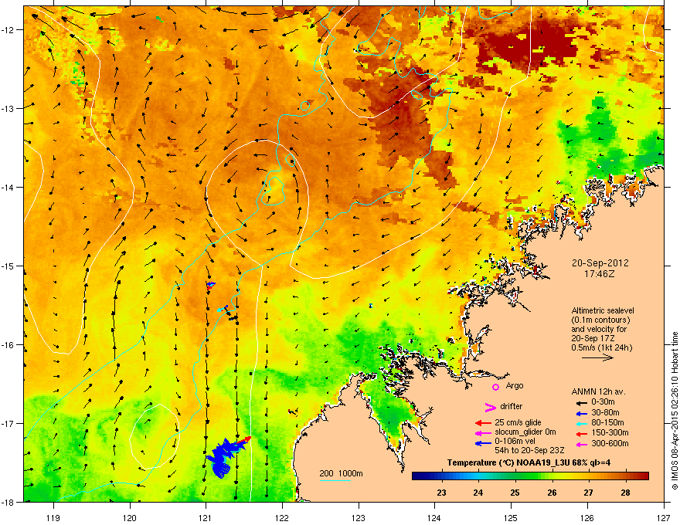Click the '30-80m' depth legend label

tap(605, 413)
